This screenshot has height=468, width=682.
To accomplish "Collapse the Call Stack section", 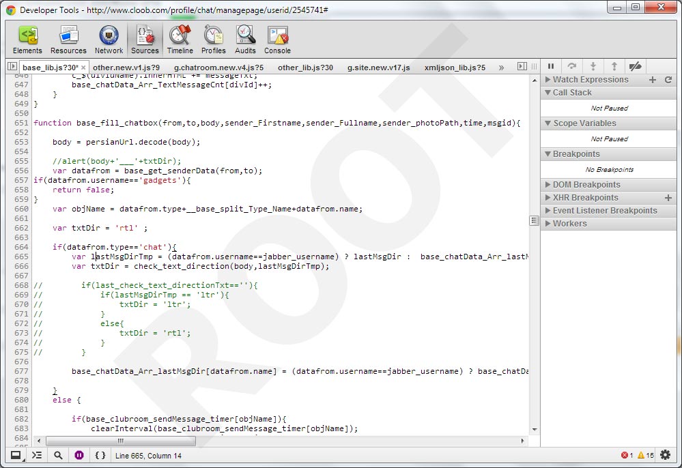I will [x=572, y=93].
